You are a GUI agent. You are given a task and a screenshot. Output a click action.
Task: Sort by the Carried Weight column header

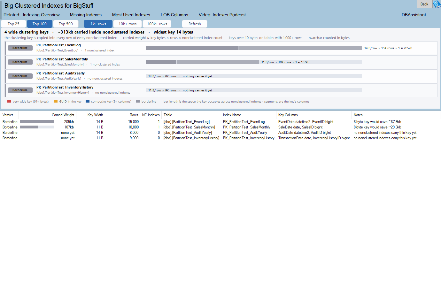coord(48,115)
